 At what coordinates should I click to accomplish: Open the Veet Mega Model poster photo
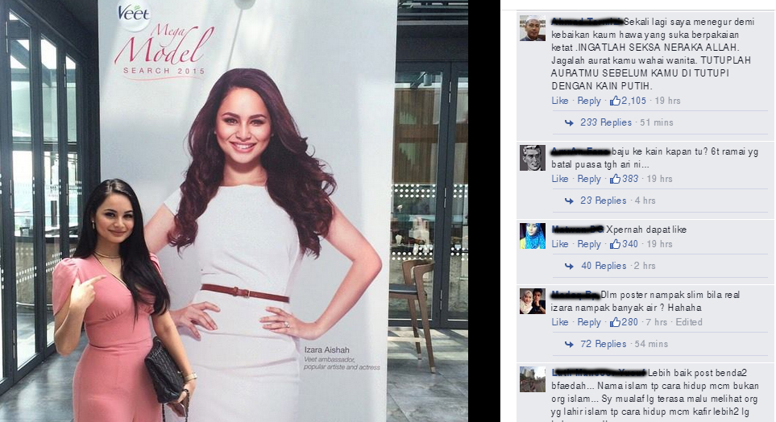coord(234,211)
